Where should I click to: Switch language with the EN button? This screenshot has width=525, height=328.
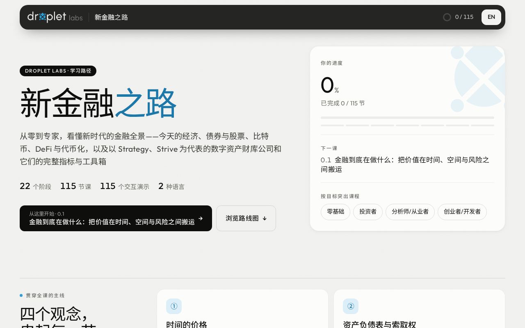click(491, 17)
